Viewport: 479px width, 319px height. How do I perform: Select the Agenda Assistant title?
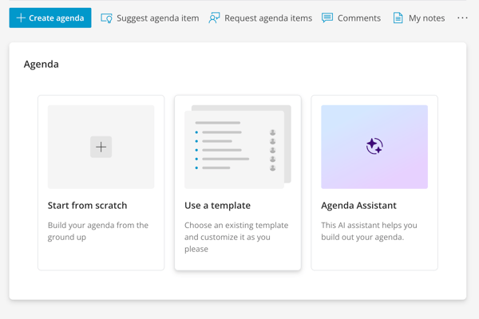point(358,206)
